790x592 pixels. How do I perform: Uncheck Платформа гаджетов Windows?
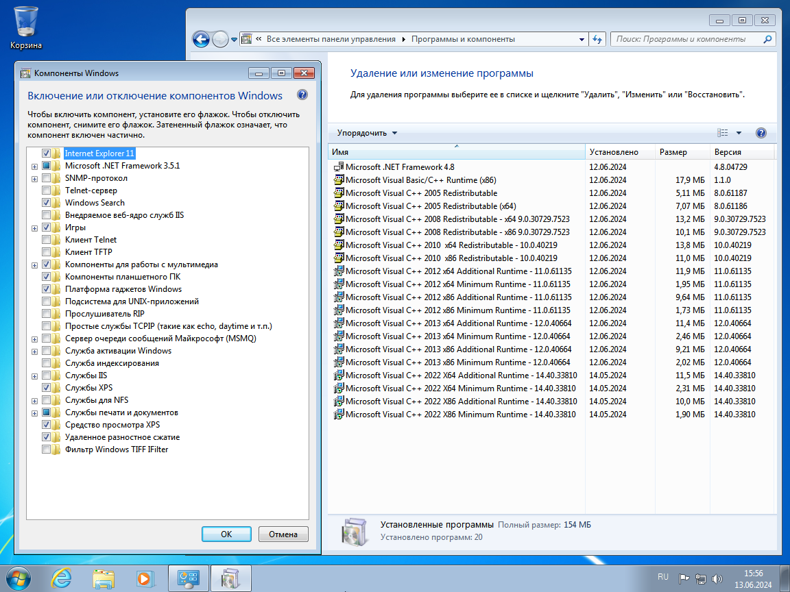click(47, 289)
